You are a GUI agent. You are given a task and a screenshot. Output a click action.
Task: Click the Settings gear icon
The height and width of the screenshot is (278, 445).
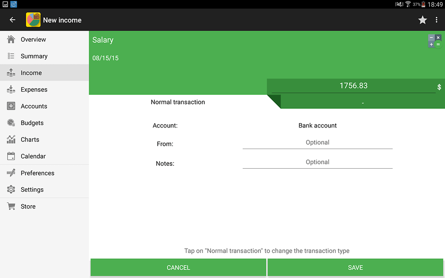(x=11, y=189)
